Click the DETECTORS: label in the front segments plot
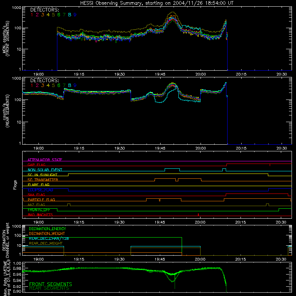The width and height of the screenshot is (296, 296). (45, 10)
